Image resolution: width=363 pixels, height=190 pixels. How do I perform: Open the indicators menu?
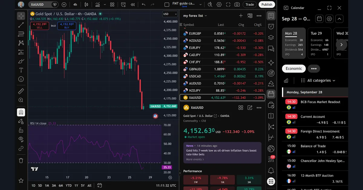click(97, 5)
